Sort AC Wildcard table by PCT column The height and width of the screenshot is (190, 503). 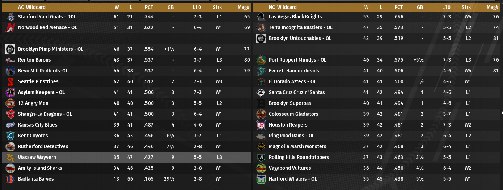(149, 7)
